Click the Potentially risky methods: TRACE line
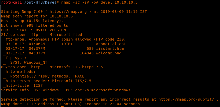 pyautogui.click(x=47, y=76)
